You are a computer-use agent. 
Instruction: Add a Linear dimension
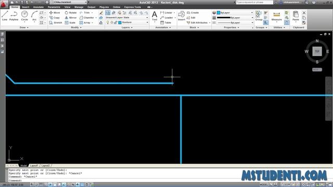tap(166, 12)
